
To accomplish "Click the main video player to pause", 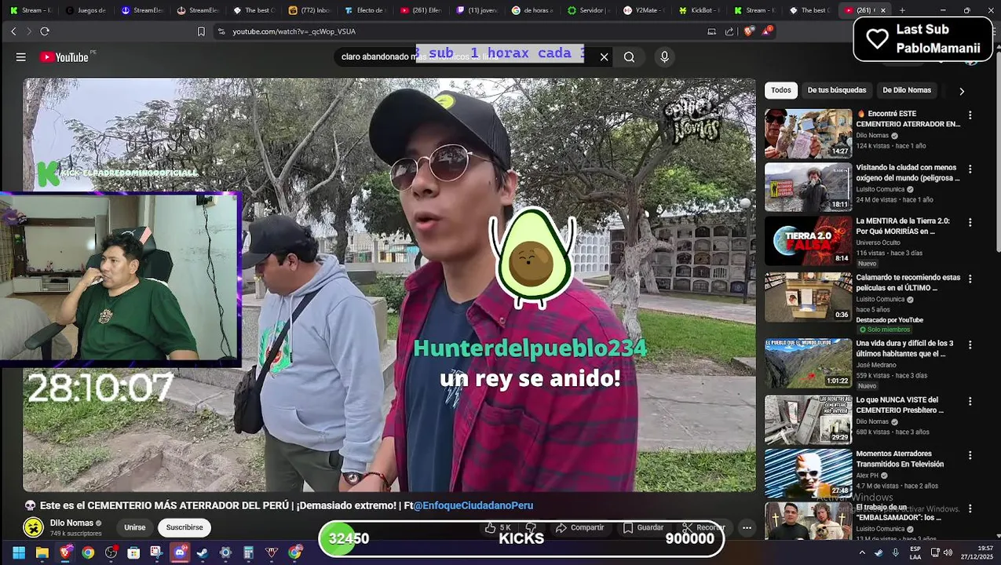I will (x=389, y=284).
